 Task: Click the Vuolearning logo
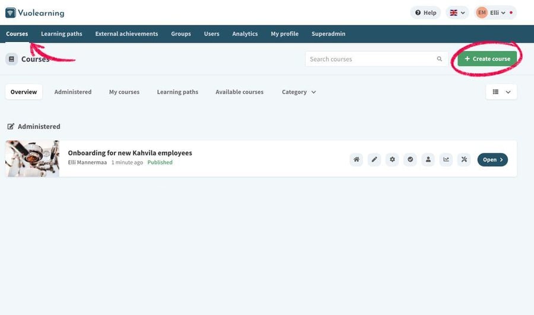[35, 13]
